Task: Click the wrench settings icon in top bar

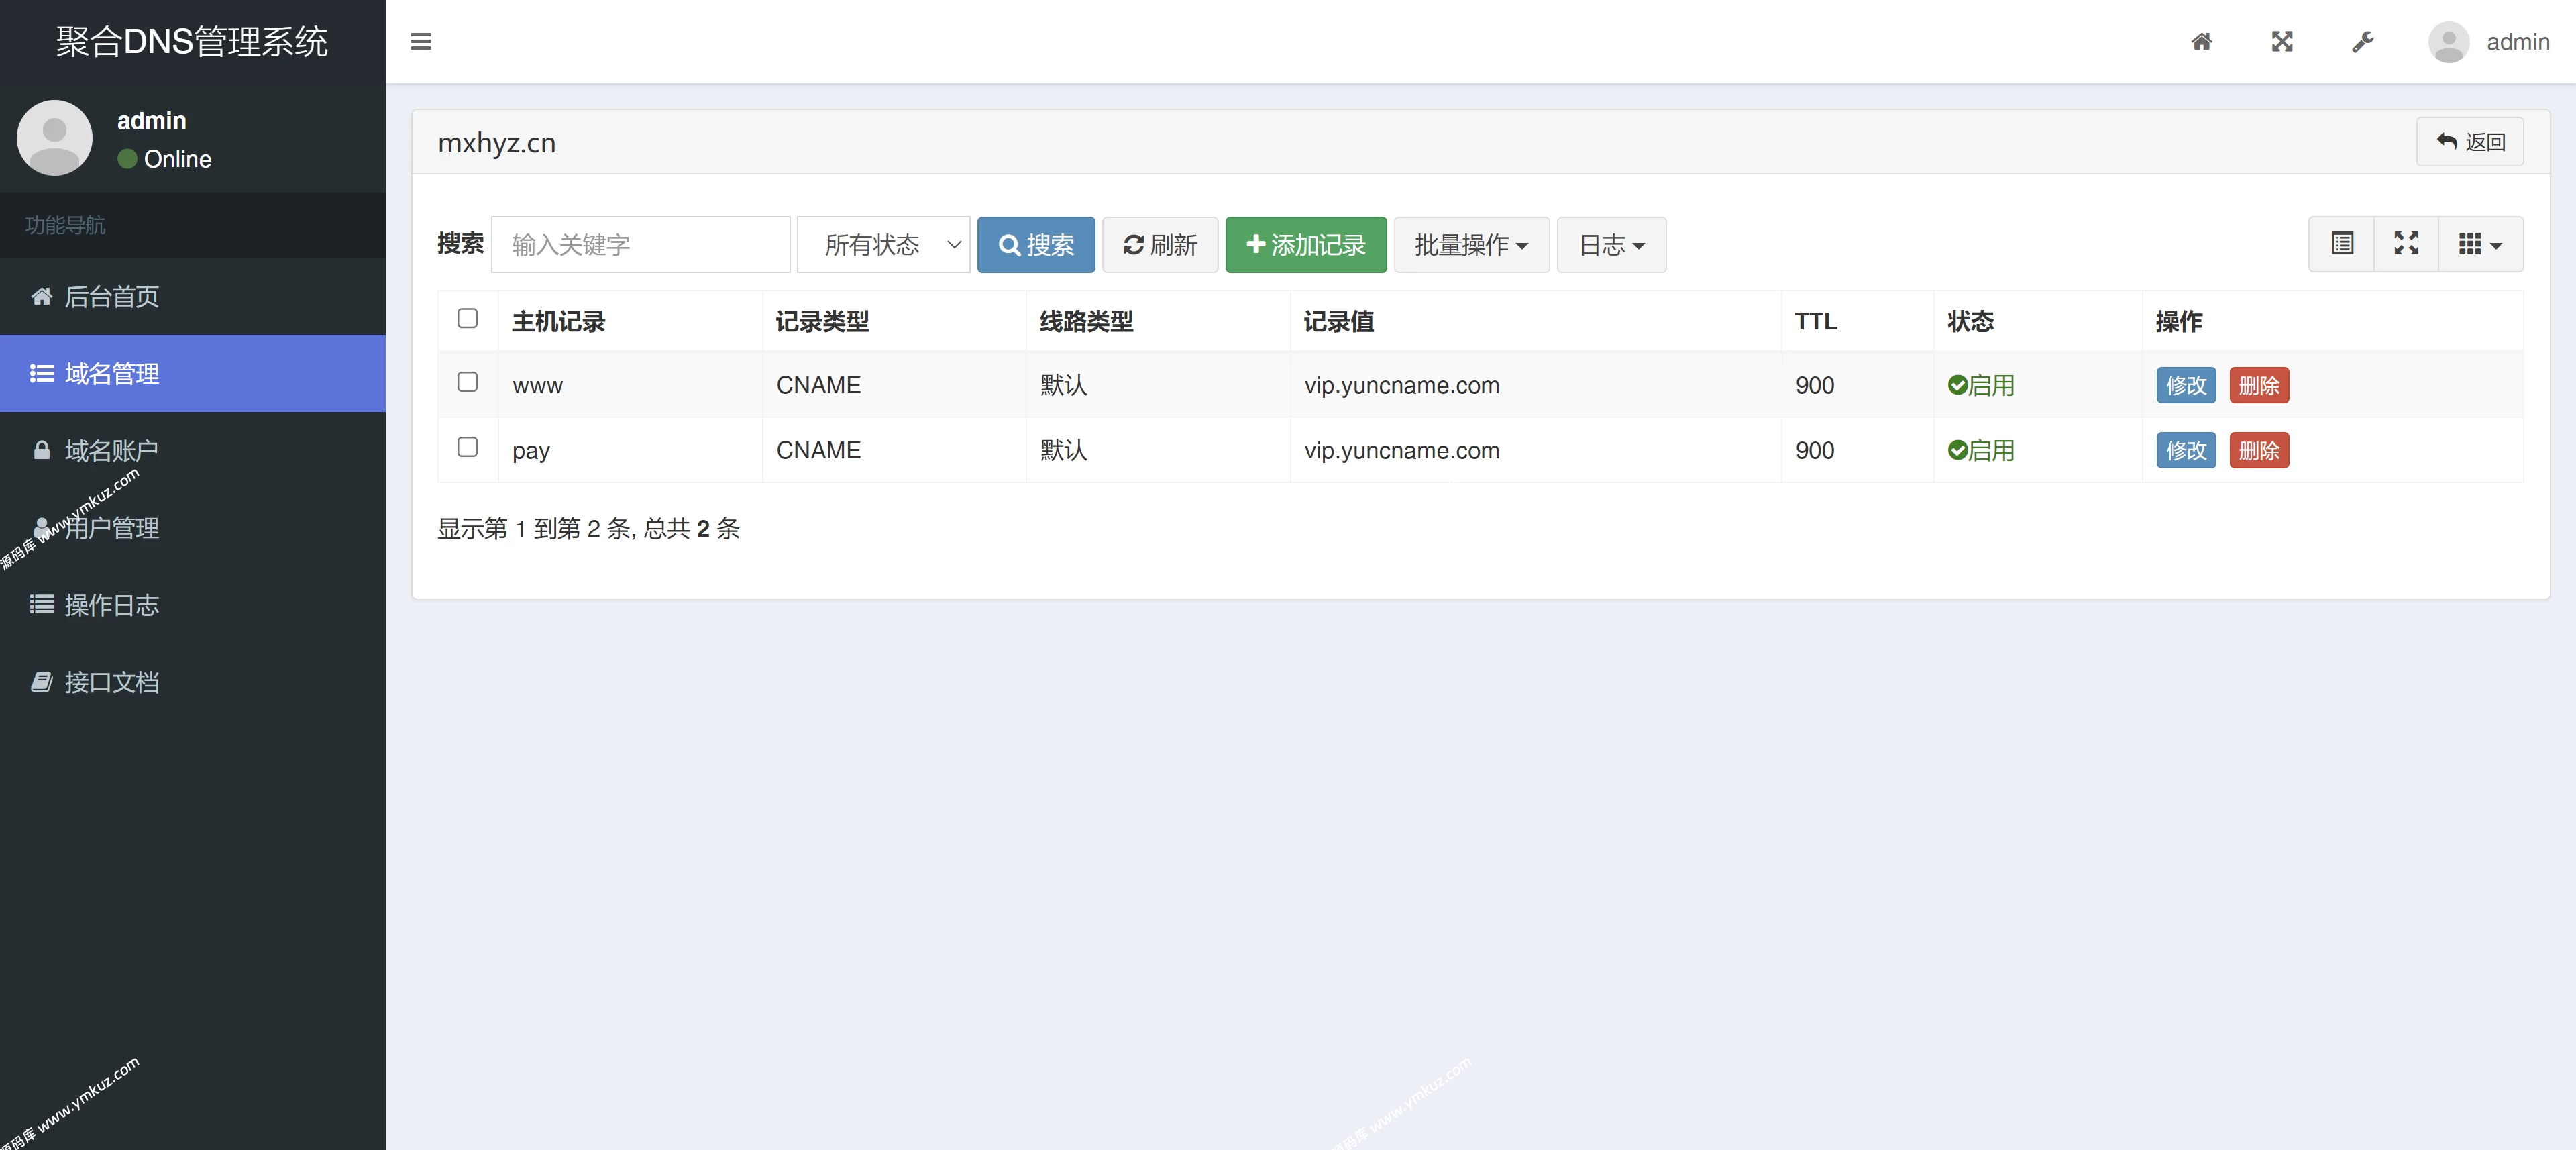Action: 2362,42
